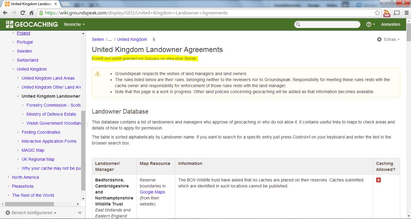Open MAGIC Map page
This screenshot has height=219, width=411.
(33, 150)
